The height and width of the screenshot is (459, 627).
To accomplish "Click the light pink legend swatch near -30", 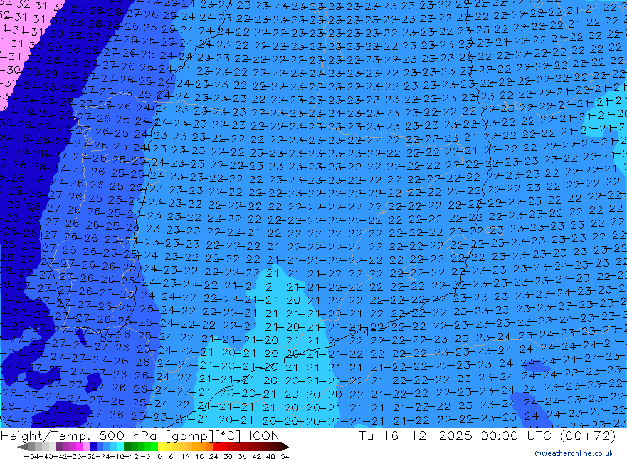I will (85, 447).
